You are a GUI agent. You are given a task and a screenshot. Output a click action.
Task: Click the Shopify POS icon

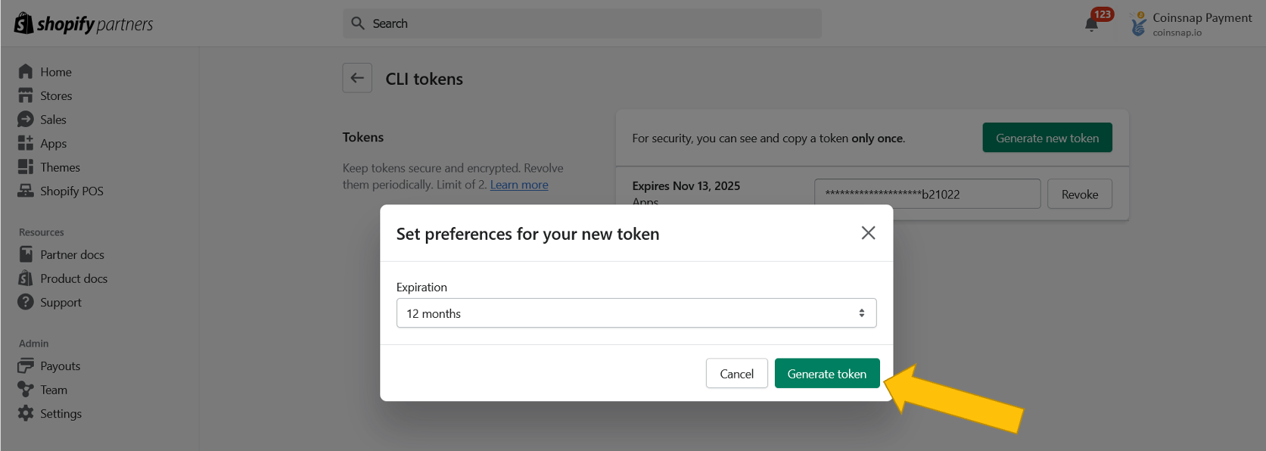point(26,191)
